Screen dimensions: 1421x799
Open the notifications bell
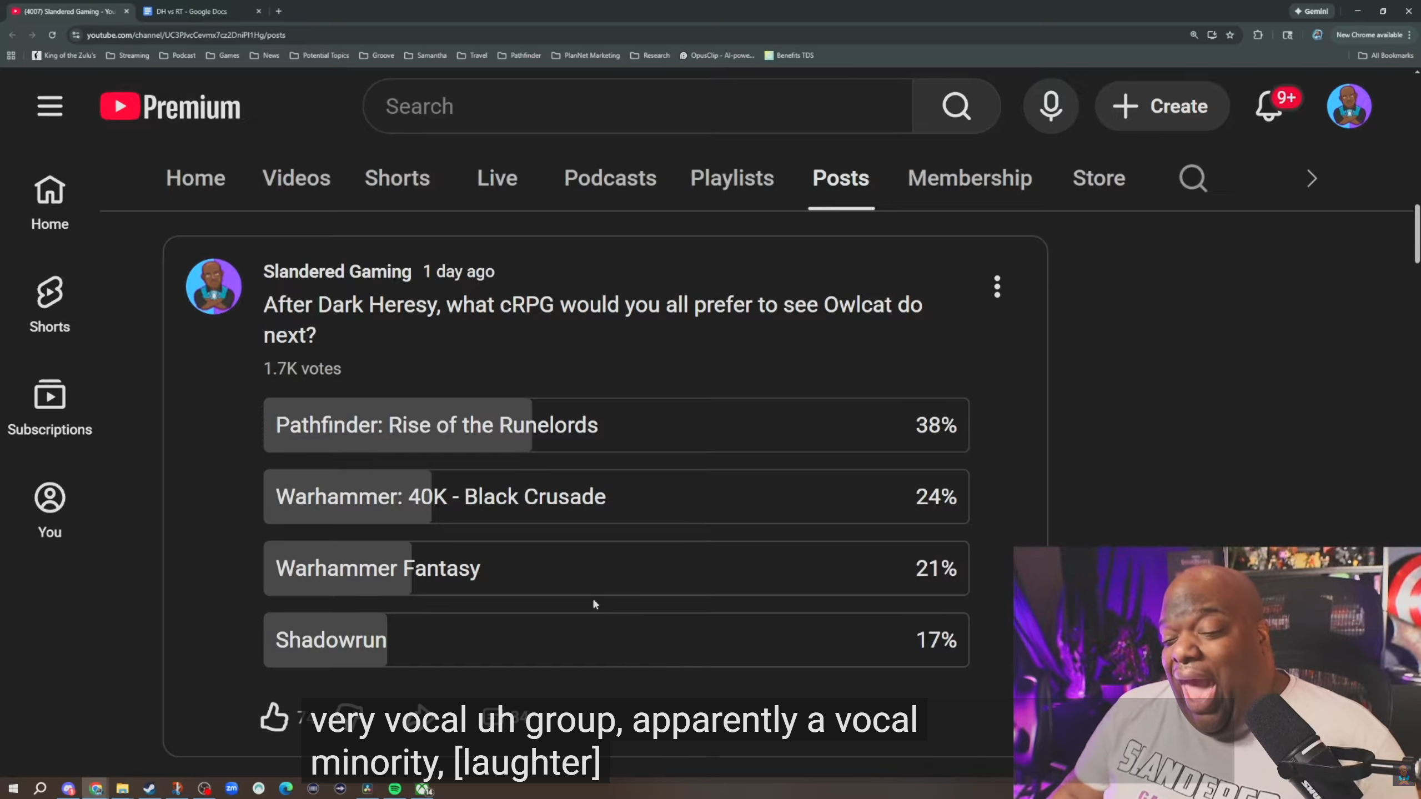1269,106
